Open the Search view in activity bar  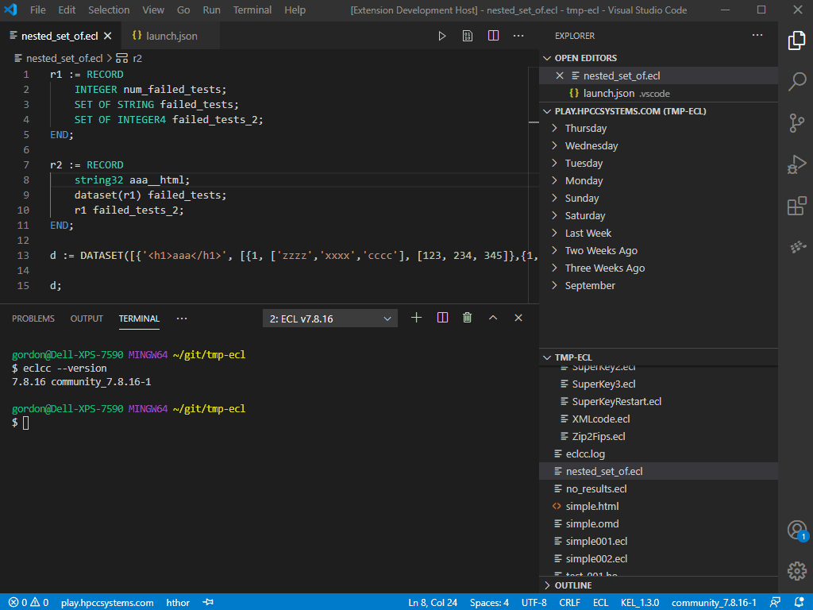pyautogui.click(x=796, y=82)
